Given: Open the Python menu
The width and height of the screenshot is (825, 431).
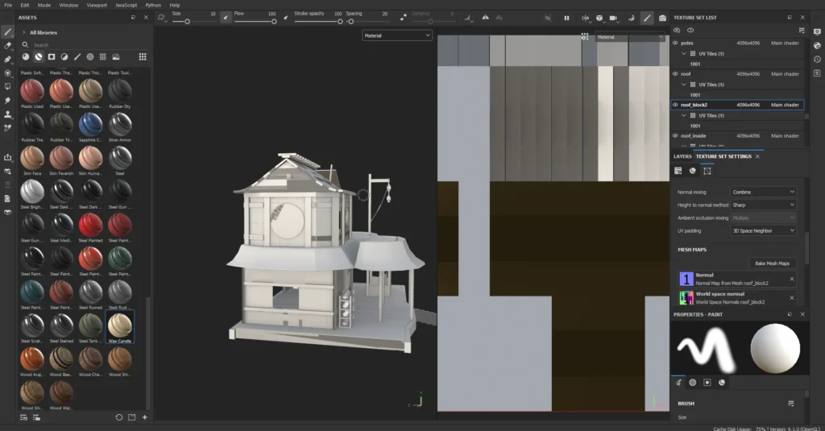Looking at the screenshot, I should click(x=153, y=6).
